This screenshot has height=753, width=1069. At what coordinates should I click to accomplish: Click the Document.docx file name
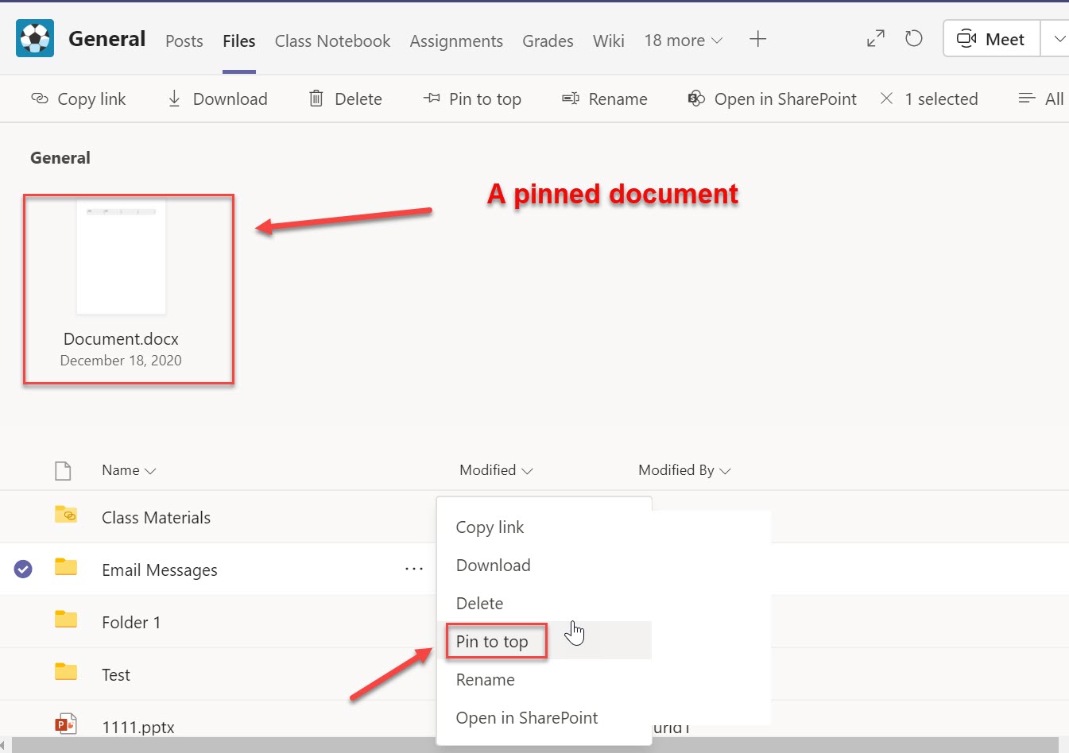pos(121,338)
